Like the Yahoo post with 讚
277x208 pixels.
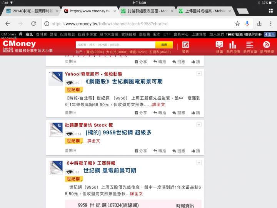pos(195,113)
